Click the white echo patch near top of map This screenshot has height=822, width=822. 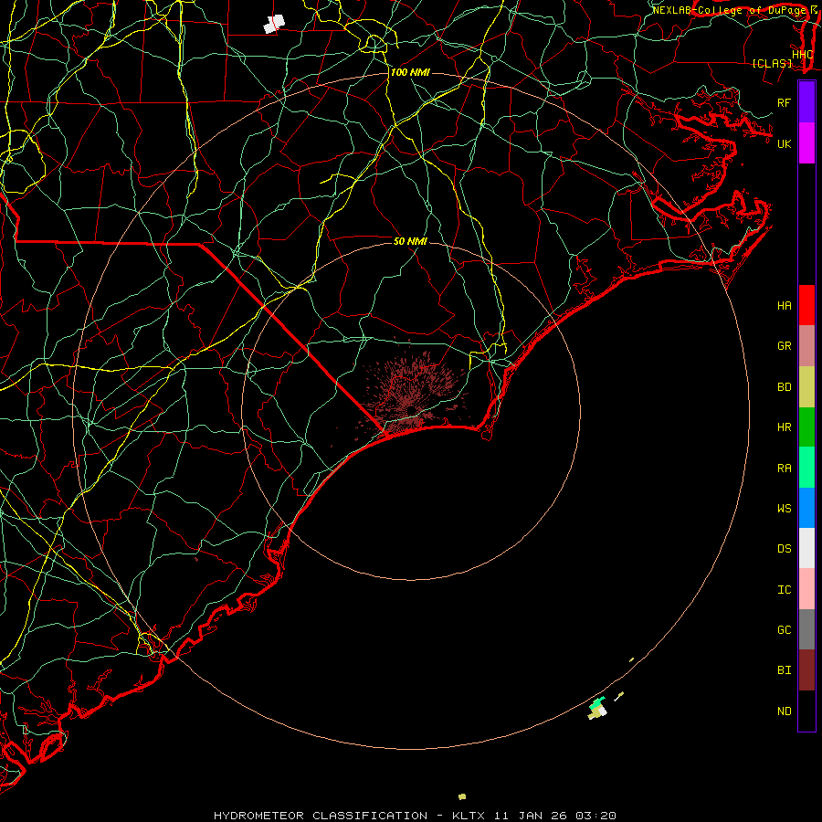click(x=274, y=24)
